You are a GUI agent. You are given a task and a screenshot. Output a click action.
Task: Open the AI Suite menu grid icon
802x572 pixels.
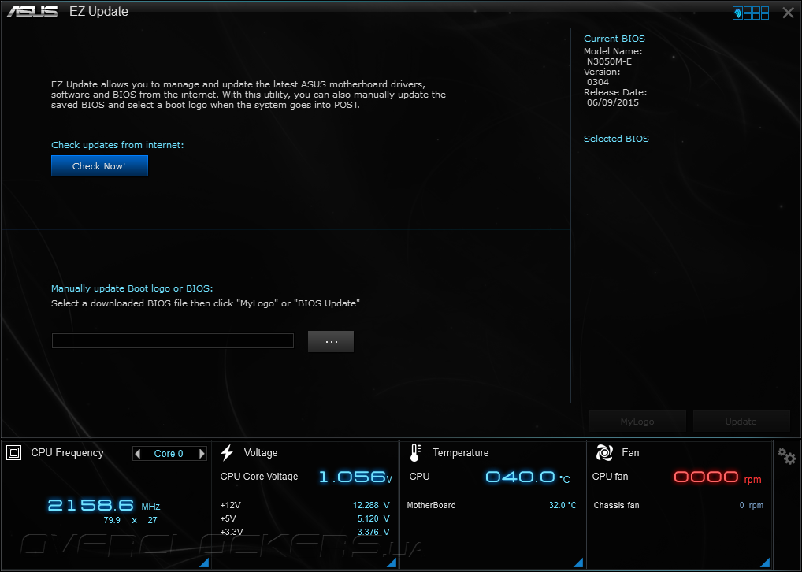pos(750,13)
